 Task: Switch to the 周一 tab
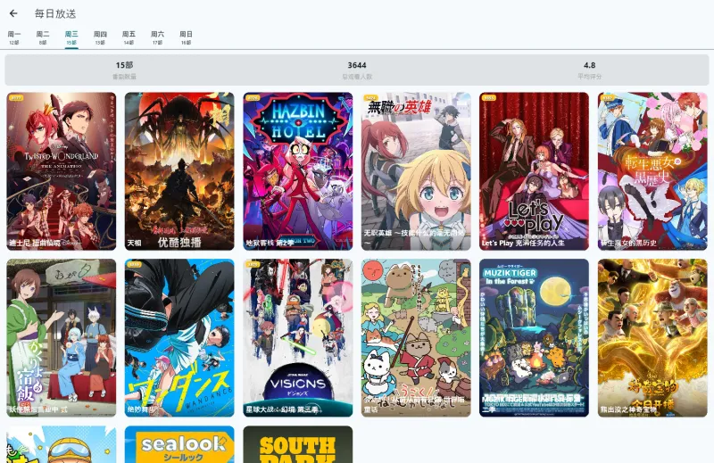click(14, 37)
